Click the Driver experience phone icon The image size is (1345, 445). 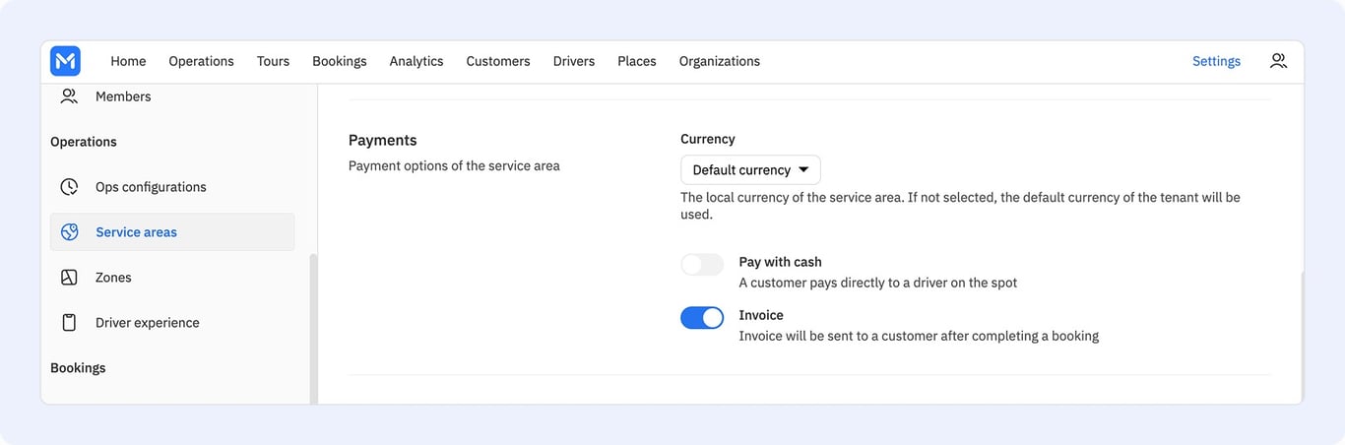(69, 323)
